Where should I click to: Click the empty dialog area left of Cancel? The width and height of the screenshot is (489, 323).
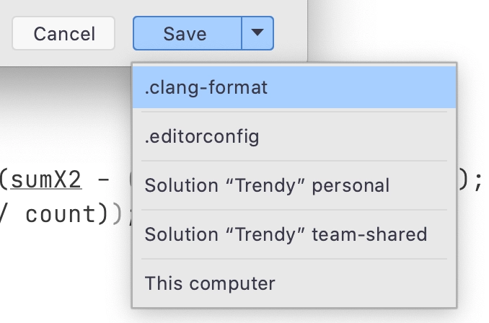click(6, 33)
